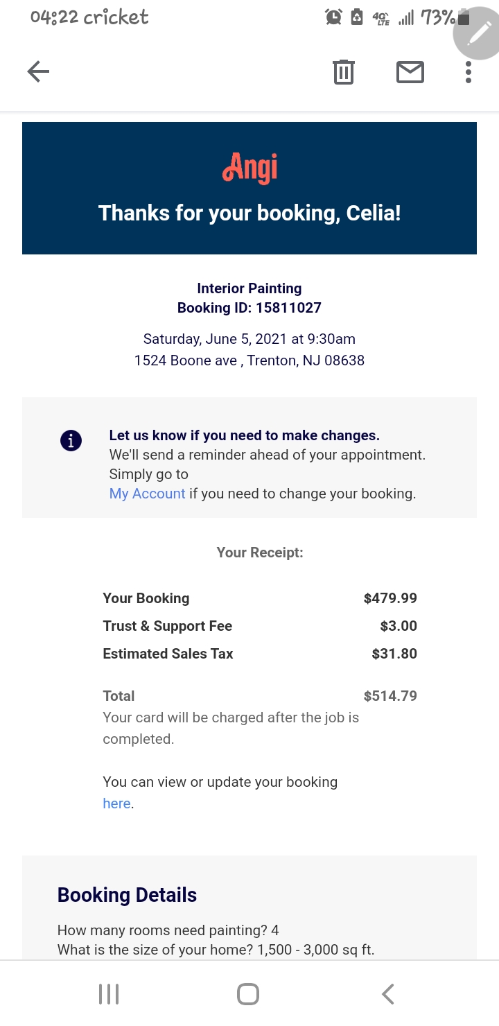The width and height of the screenshot is (499, 1026).
Task: Tap the alarm icon in status bar
Action: [x=333, y=17]
